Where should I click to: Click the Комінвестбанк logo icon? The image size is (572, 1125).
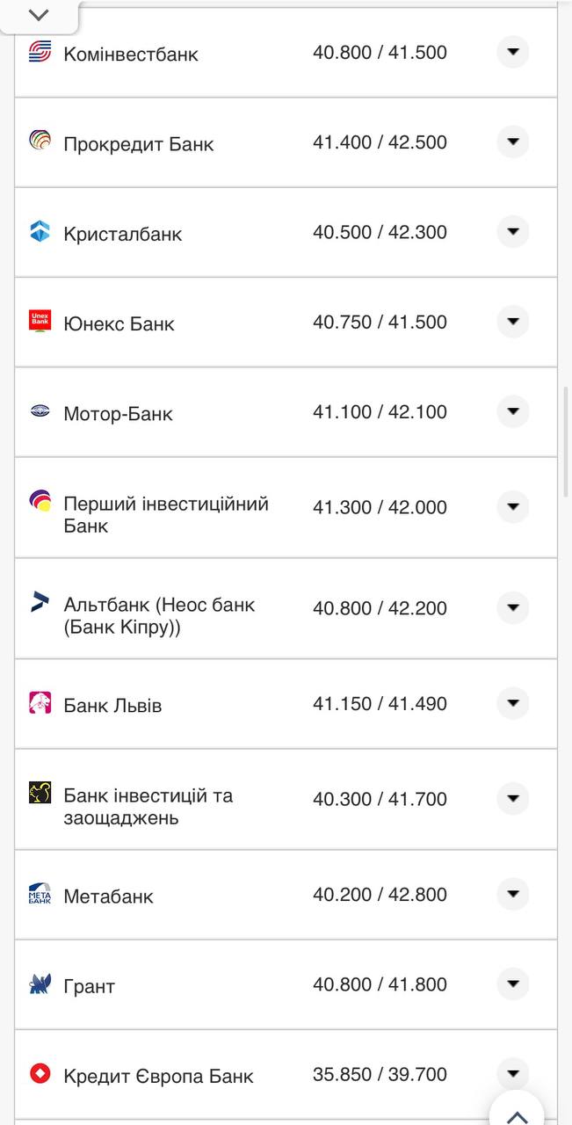[x=39, y=53]
